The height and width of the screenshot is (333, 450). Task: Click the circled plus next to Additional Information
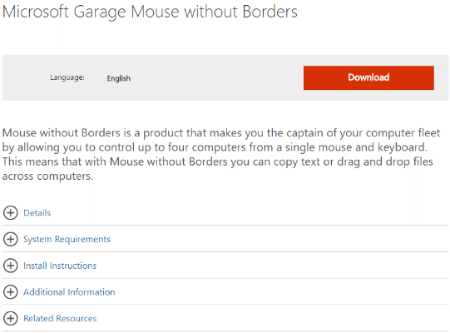coord(11,292)
